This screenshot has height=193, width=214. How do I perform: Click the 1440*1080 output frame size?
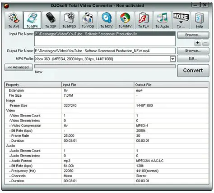pos(144,106)
